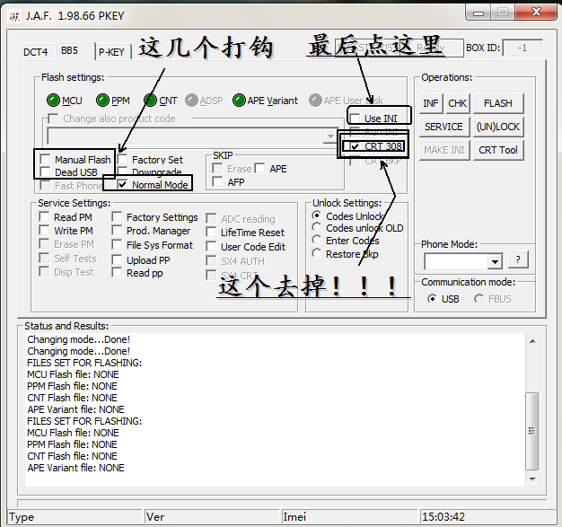Enable the Dead USB checkbox

[x=45, y=171]
